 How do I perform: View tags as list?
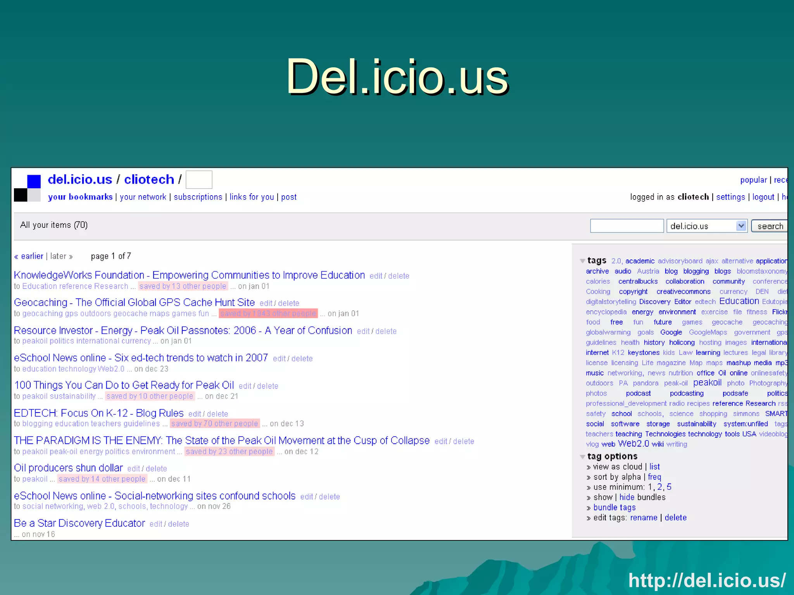tap(654, 467)
